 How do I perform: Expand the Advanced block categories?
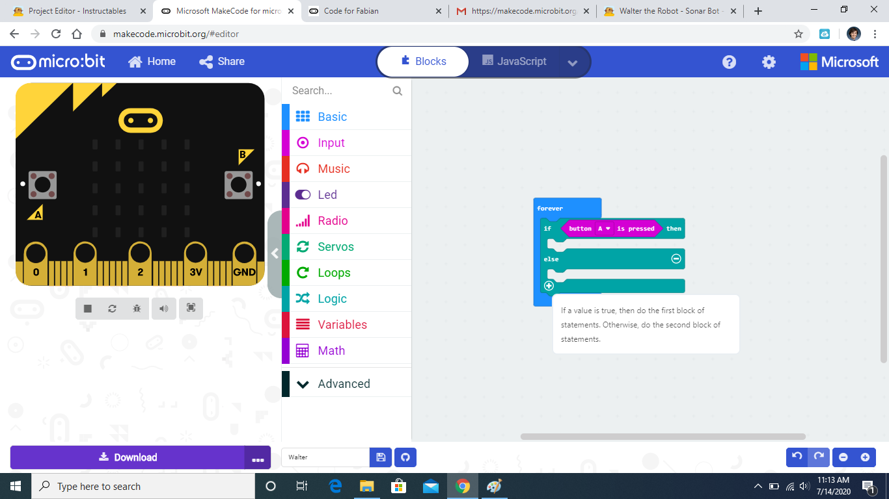346,384
